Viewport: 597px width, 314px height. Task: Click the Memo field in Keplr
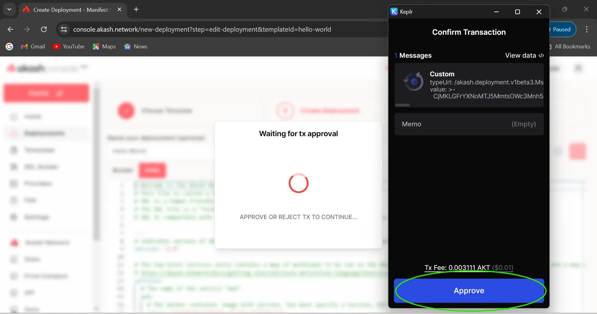coord(469,124)
